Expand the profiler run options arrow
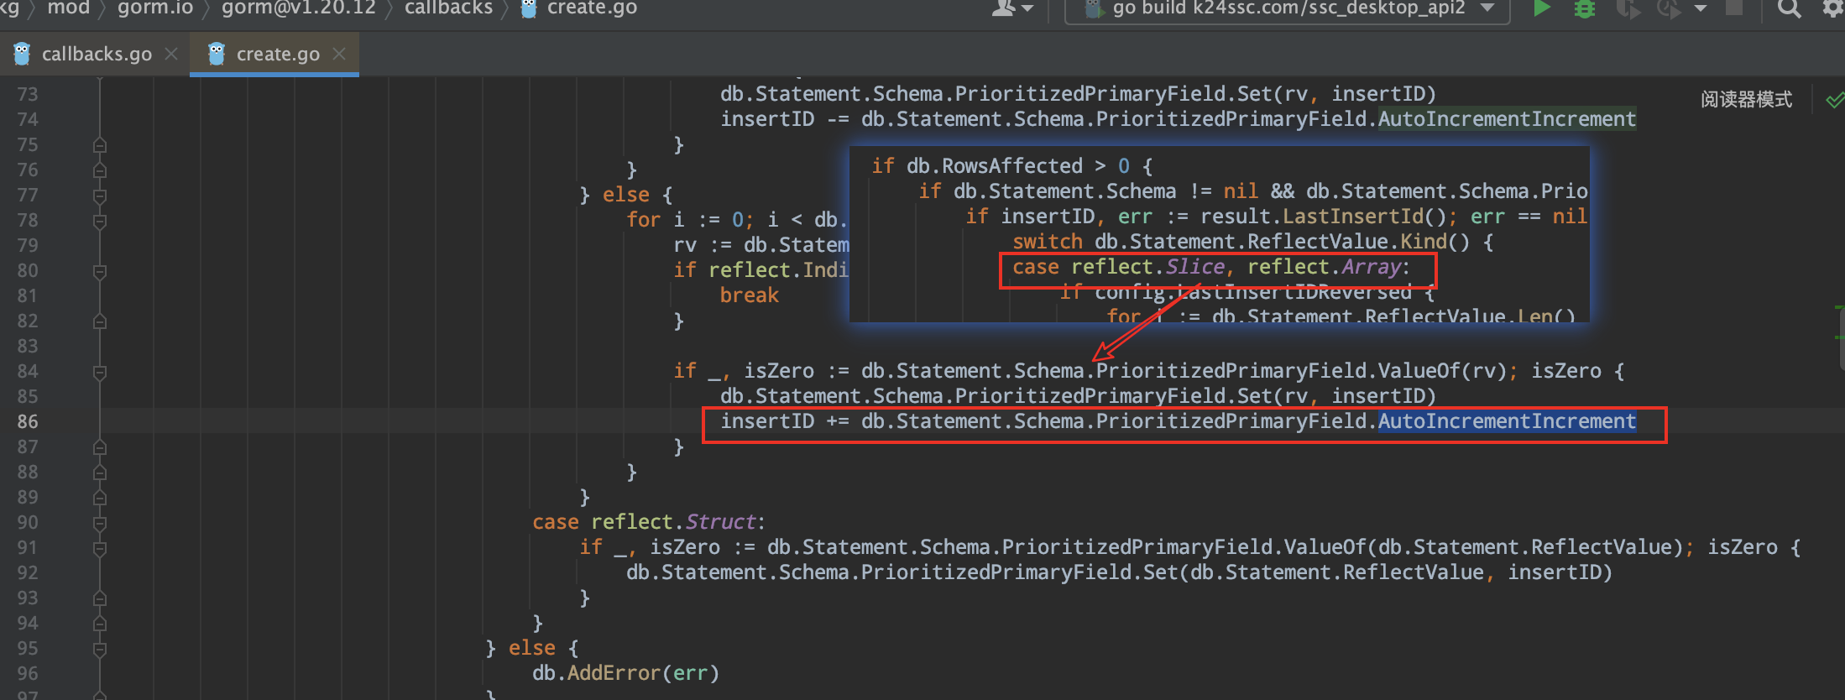Image resolution: width=1845 pixels, height=700 pixels. [x=1701, y=8]
